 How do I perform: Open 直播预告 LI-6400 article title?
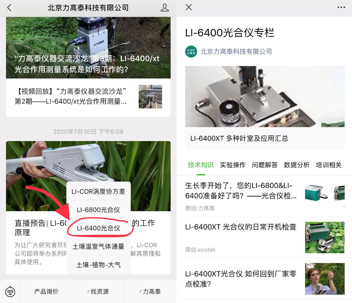85,228
